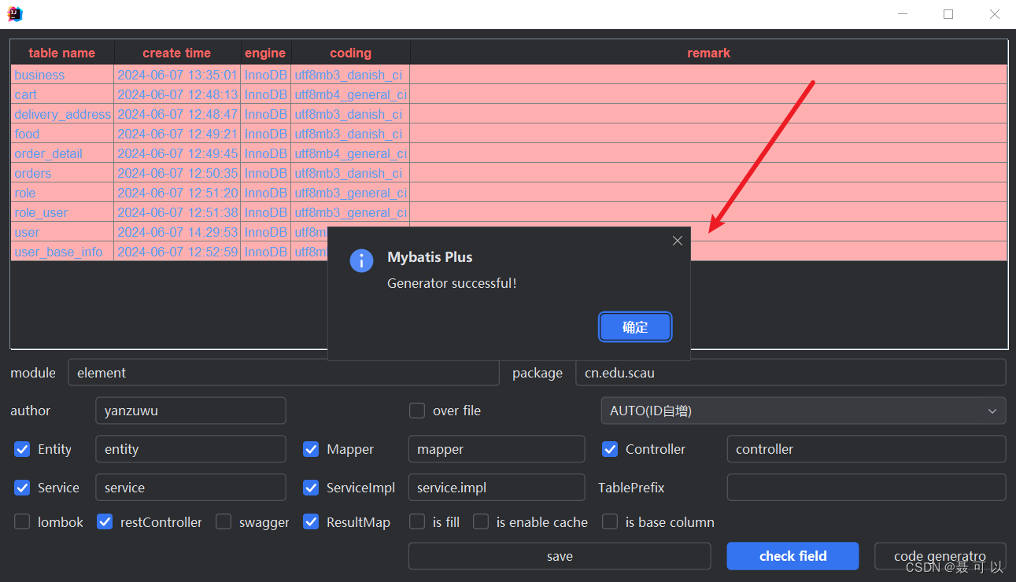Select the delivery_address table row
Image resolution: width=1016 pixels, height=582 pixels.
click(509, 114)
